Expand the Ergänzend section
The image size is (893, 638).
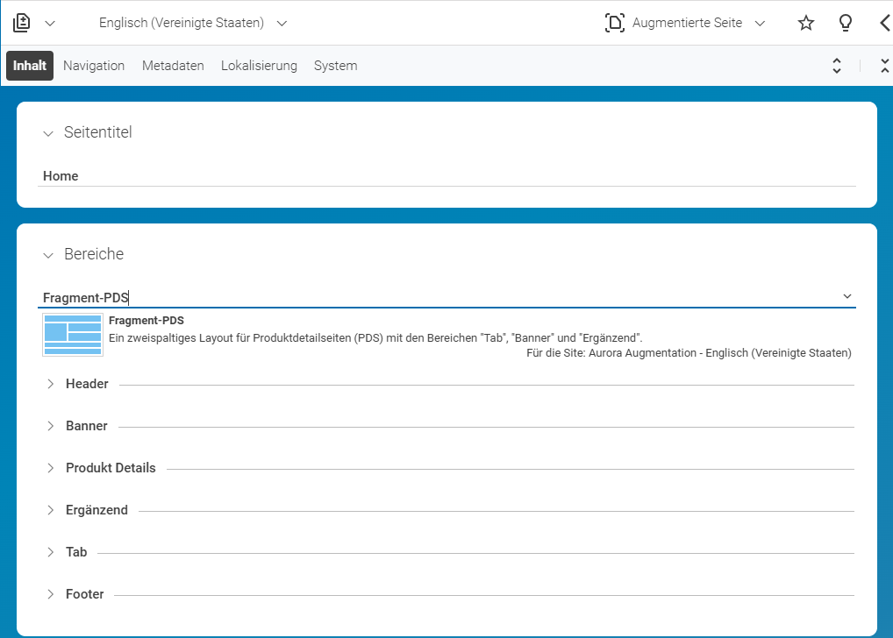(x=51, y=510)
